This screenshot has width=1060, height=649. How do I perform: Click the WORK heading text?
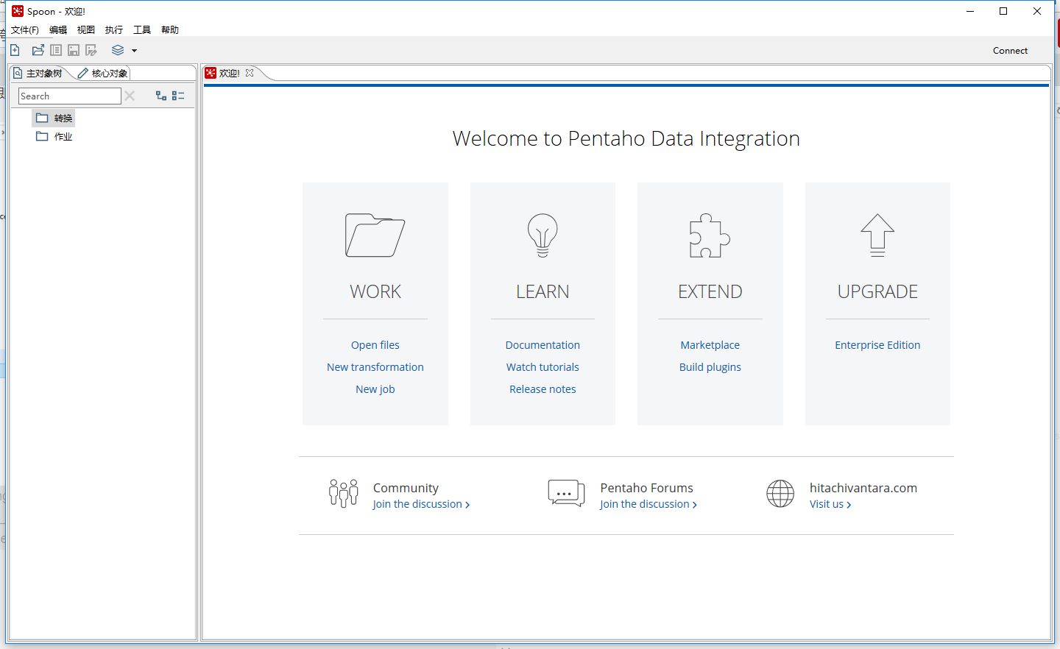pyautogui.click(x=375, y=291)
